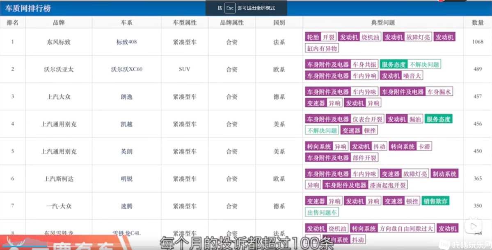The width and height of the screenshot is (492, 250).
Task: Click the 车身附件及电器 部件开裂 tag
Action: (x=341, y=158)
